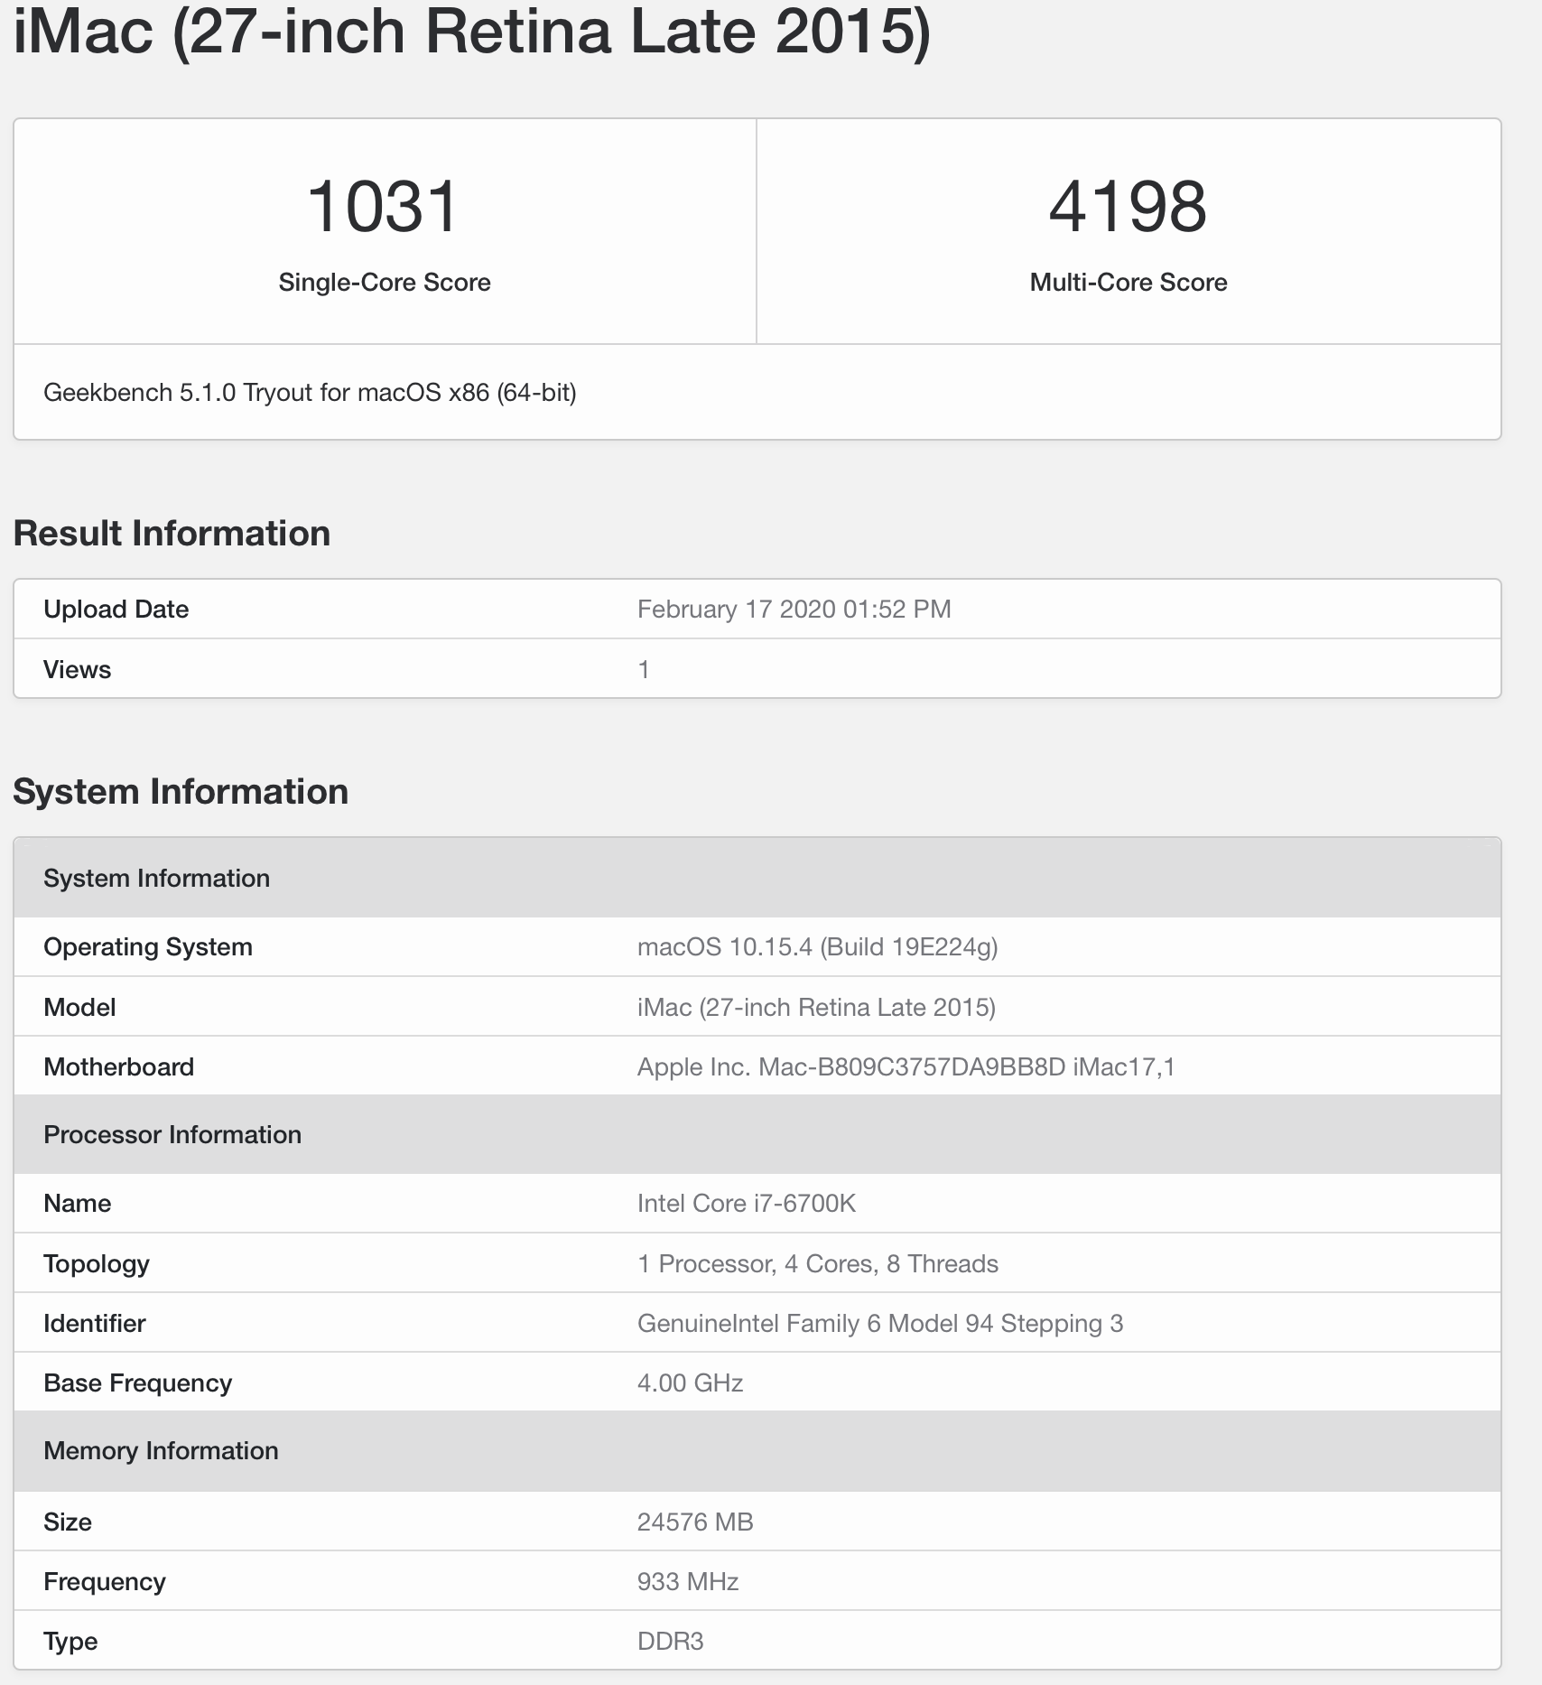
Task: Click the Model row label
Action: 79,1008
